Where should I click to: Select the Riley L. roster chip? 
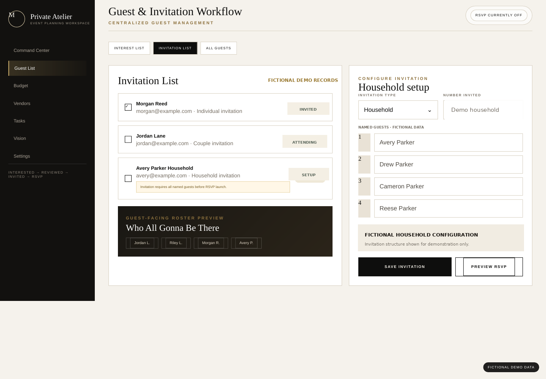(x=176, y=243)
